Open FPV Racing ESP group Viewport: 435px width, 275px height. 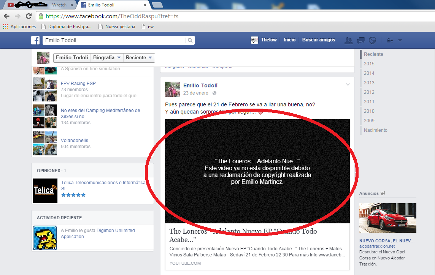click(x=78, y=84)
